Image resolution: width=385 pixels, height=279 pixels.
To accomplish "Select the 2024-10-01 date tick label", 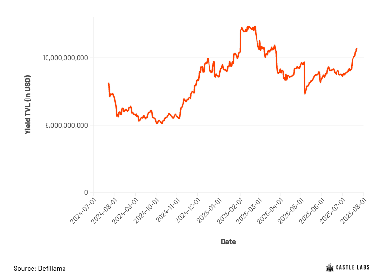I will [x=146, y=211].
